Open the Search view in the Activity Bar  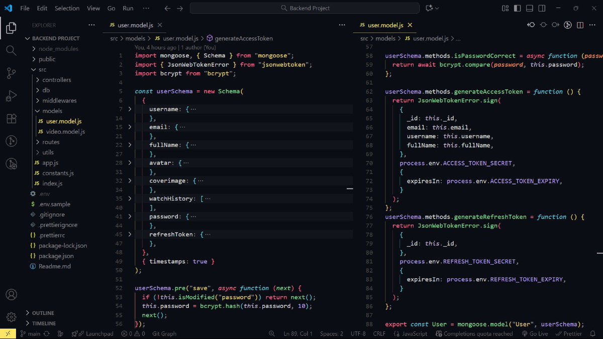pyautogui.click(x=11, y=50)
